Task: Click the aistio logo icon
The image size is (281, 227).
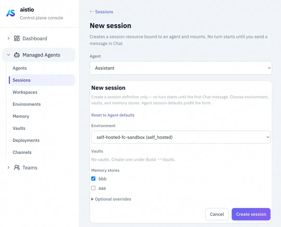Action: pyautogui.click(x=11, y=13)
